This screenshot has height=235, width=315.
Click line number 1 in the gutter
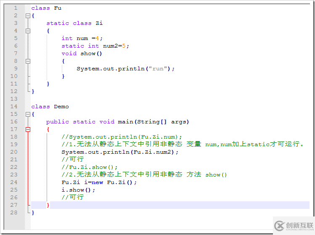pos(16,8)
